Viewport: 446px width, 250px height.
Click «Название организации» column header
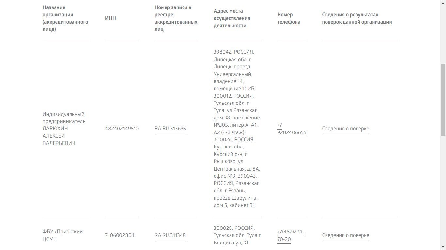(65, 18)
